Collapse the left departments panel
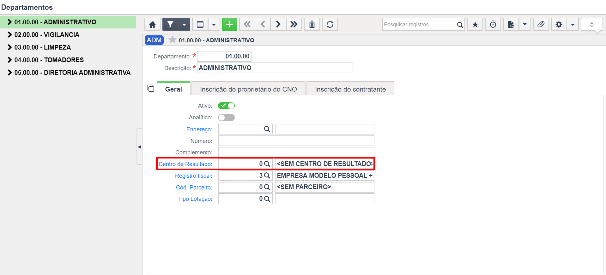606x275 pixels. click(x=139, y=146)
